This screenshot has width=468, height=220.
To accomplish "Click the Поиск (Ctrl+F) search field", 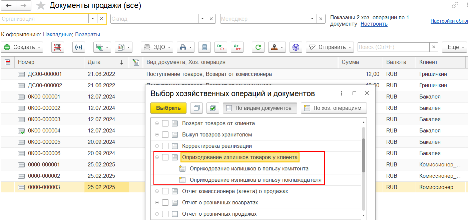I will (393, 47).
